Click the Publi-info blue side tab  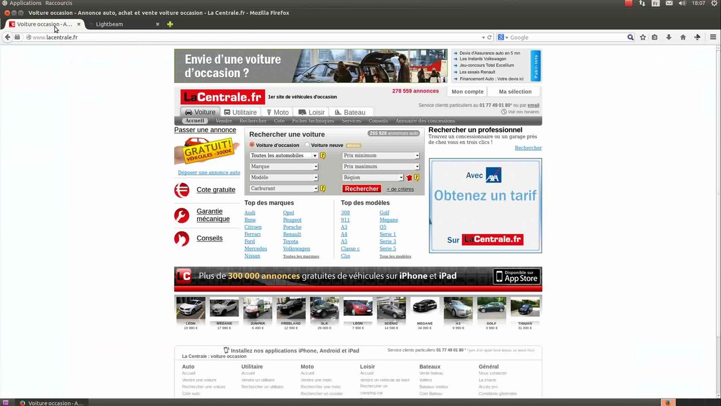(535, 66)
